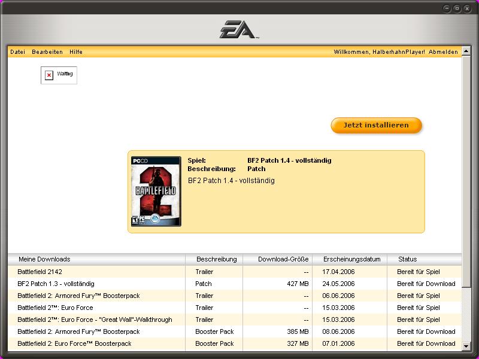Select Battlefield 2™: Euro Force trailer row
Image resolution: width=479 pixels, height=359 pixels.
pyautogui.click(x=235, y=308)
